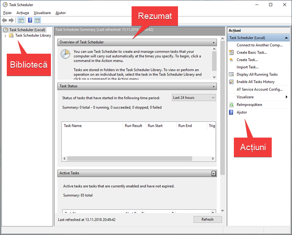Click the Forward arrow toolbar icon

(11, 20)
